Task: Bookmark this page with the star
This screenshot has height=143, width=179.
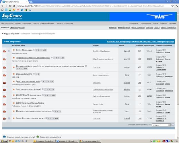Action: [x=172, y=6]
